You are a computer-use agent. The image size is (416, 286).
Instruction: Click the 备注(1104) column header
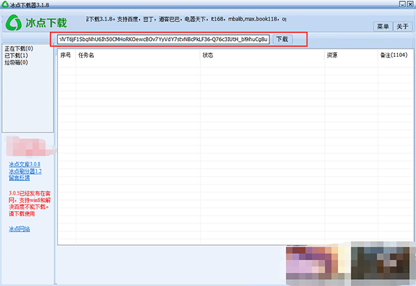coord(395,55)
